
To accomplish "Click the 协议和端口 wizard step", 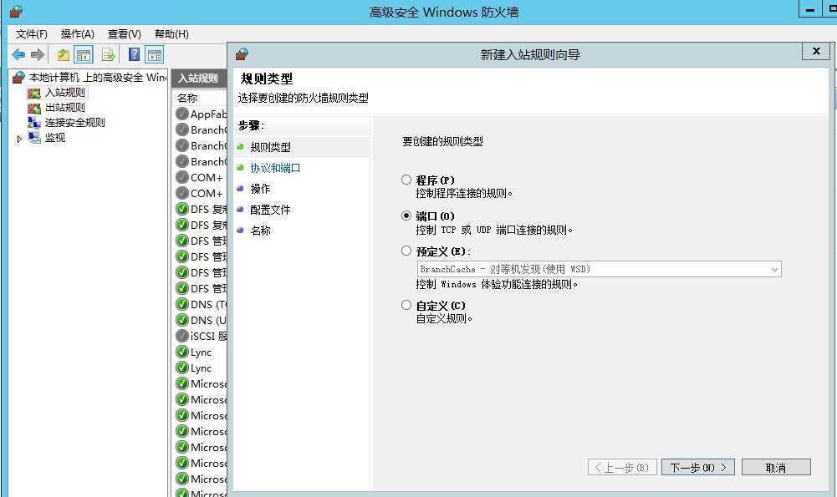I will 275,168.
